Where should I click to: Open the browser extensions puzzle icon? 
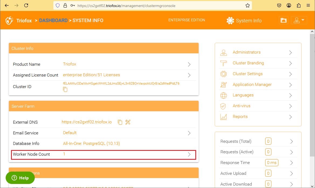pos(299,5)
